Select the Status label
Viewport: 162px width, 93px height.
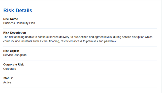pyautogui.click(x=8, y=78)
